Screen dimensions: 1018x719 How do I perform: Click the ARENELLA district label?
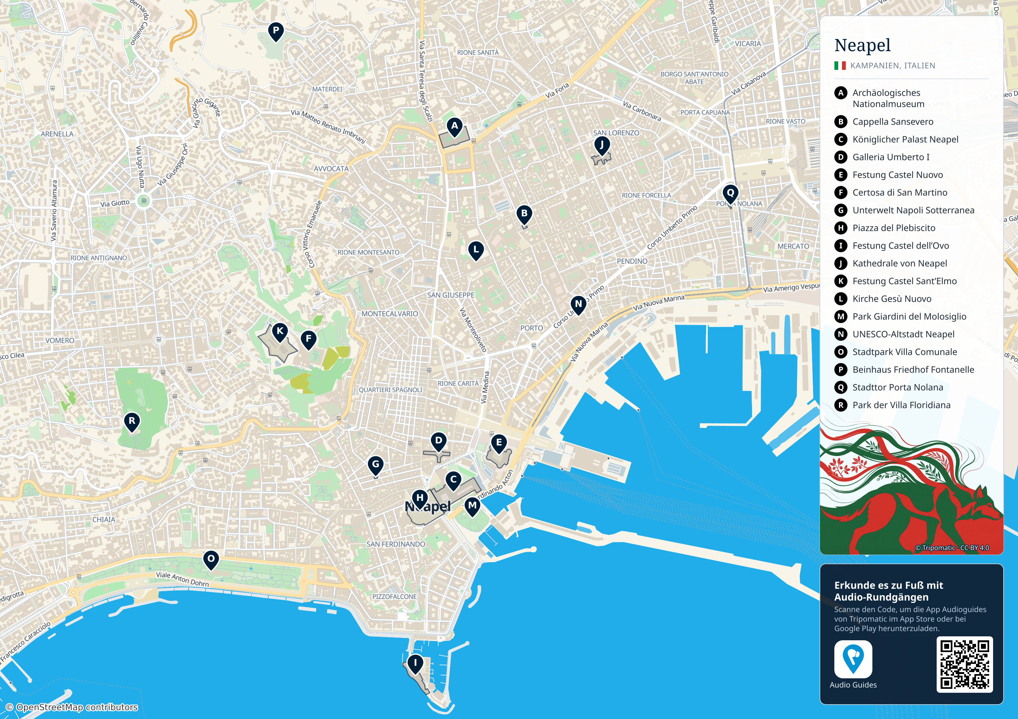click(57, 134)
